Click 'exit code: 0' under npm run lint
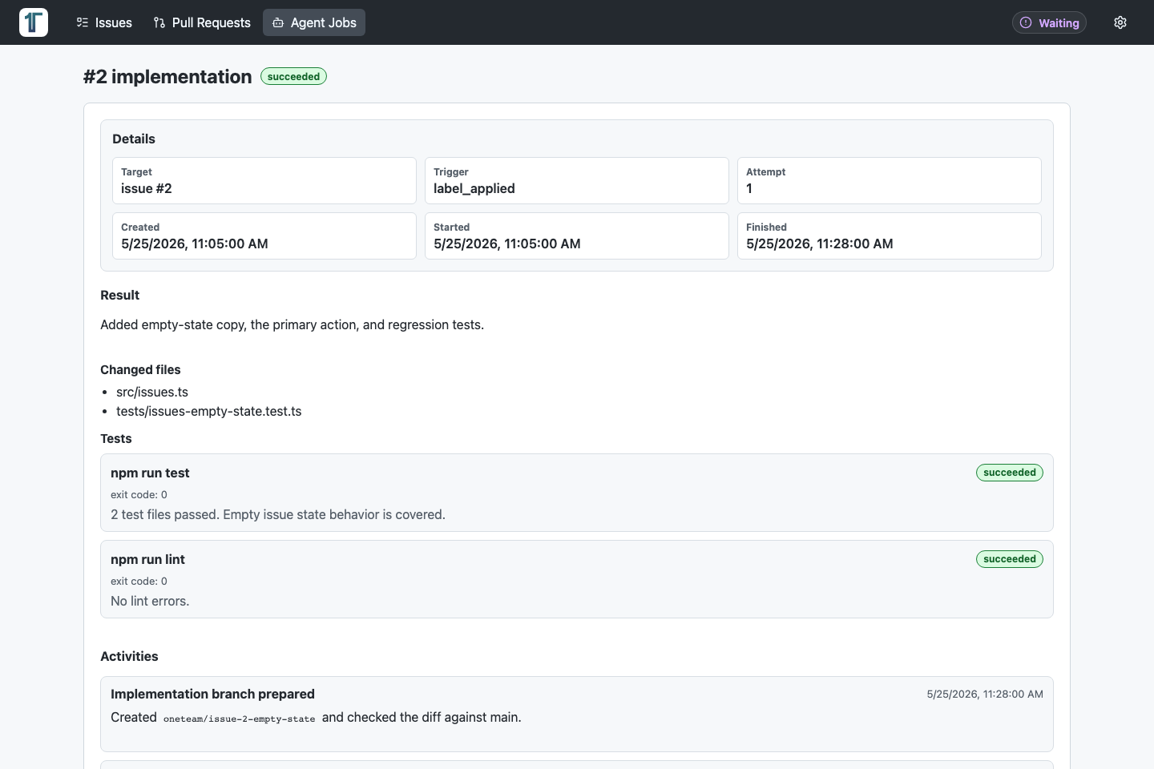Image resolution: width=1154 pixels, height=769 pixels. click(139, 581)
